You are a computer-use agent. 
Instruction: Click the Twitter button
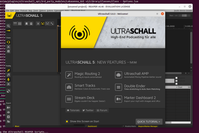[x=88, y=110]
